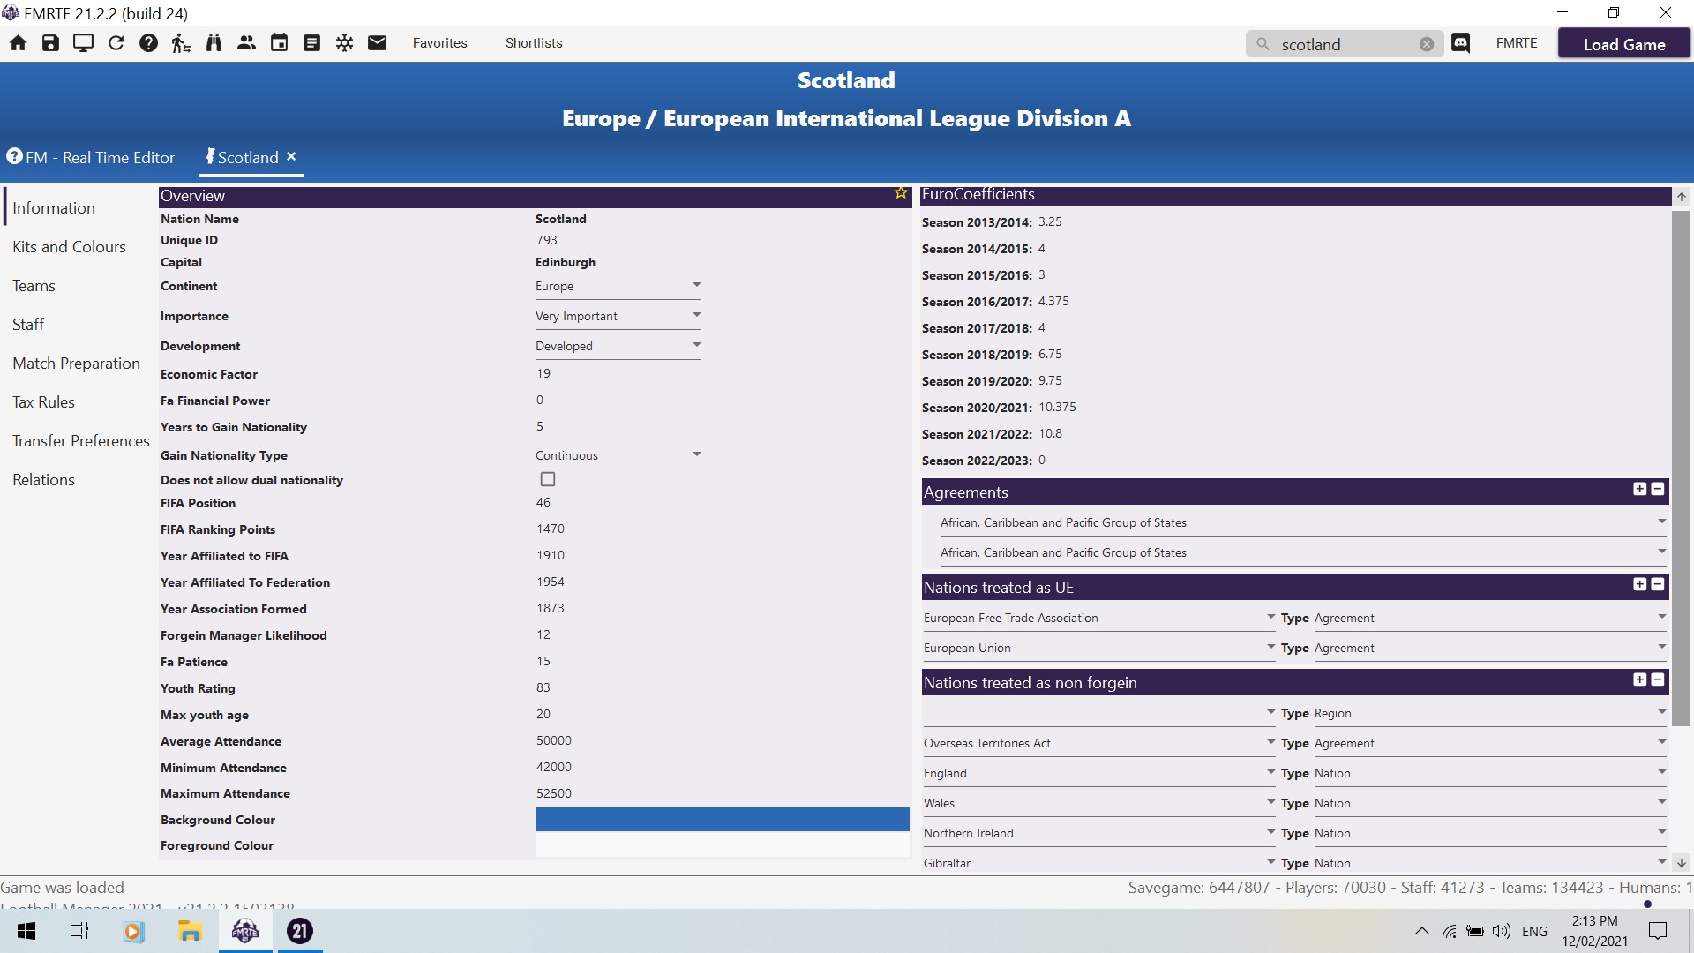This screenshot has width=1694, height=953.
Task: Switch to FM - Real Time Editor tab
Action: click(x=91, y=157)
